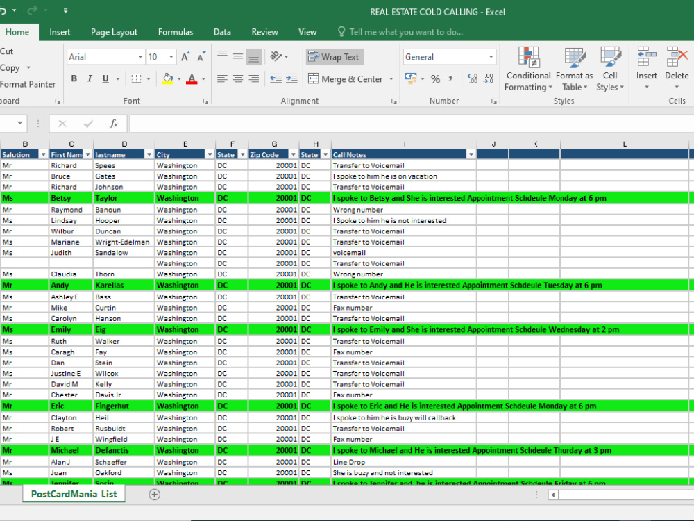Open the Formulas tab

pyautogui.click(x=176, y=32)
